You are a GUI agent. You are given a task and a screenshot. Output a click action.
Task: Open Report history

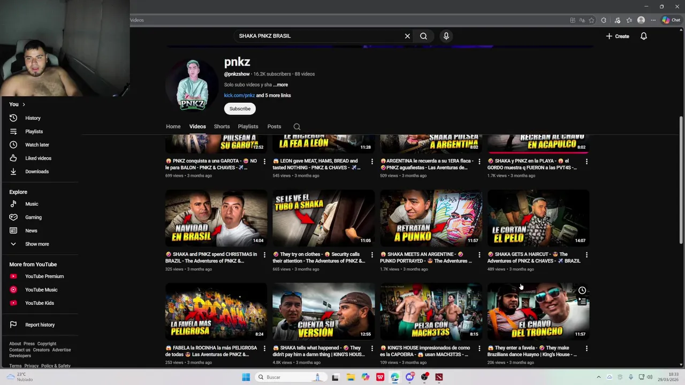pos(40,325)
